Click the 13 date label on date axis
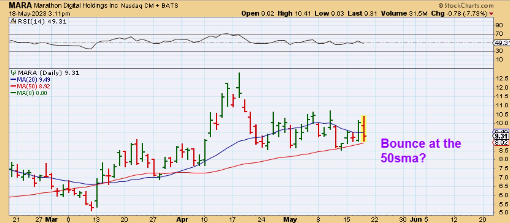 point(96,219)
